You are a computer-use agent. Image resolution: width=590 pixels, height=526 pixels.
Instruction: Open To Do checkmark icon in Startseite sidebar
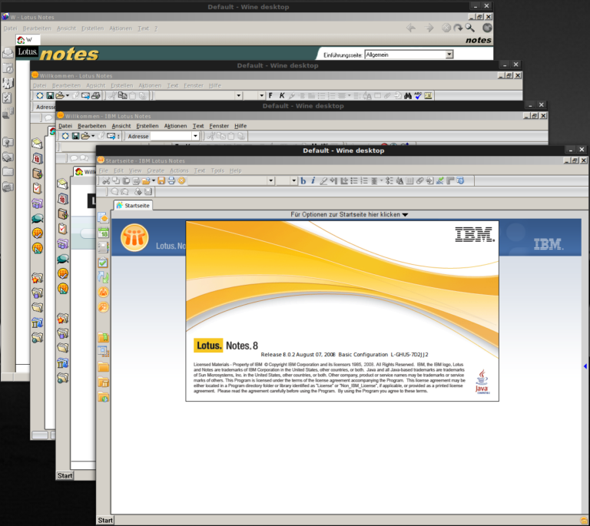click(103, 263)
